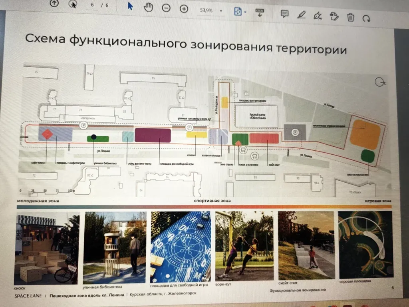Click the previous page up arrow
The width and height of the screenshot is (409, 307).
(x=54, y=4)
